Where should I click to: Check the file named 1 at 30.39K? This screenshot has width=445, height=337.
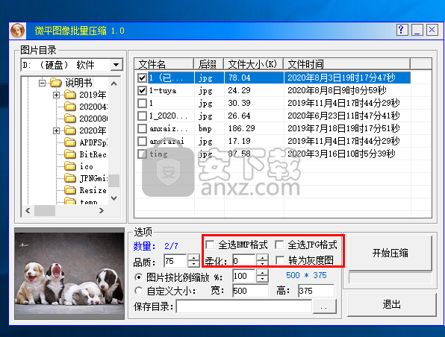142,103
